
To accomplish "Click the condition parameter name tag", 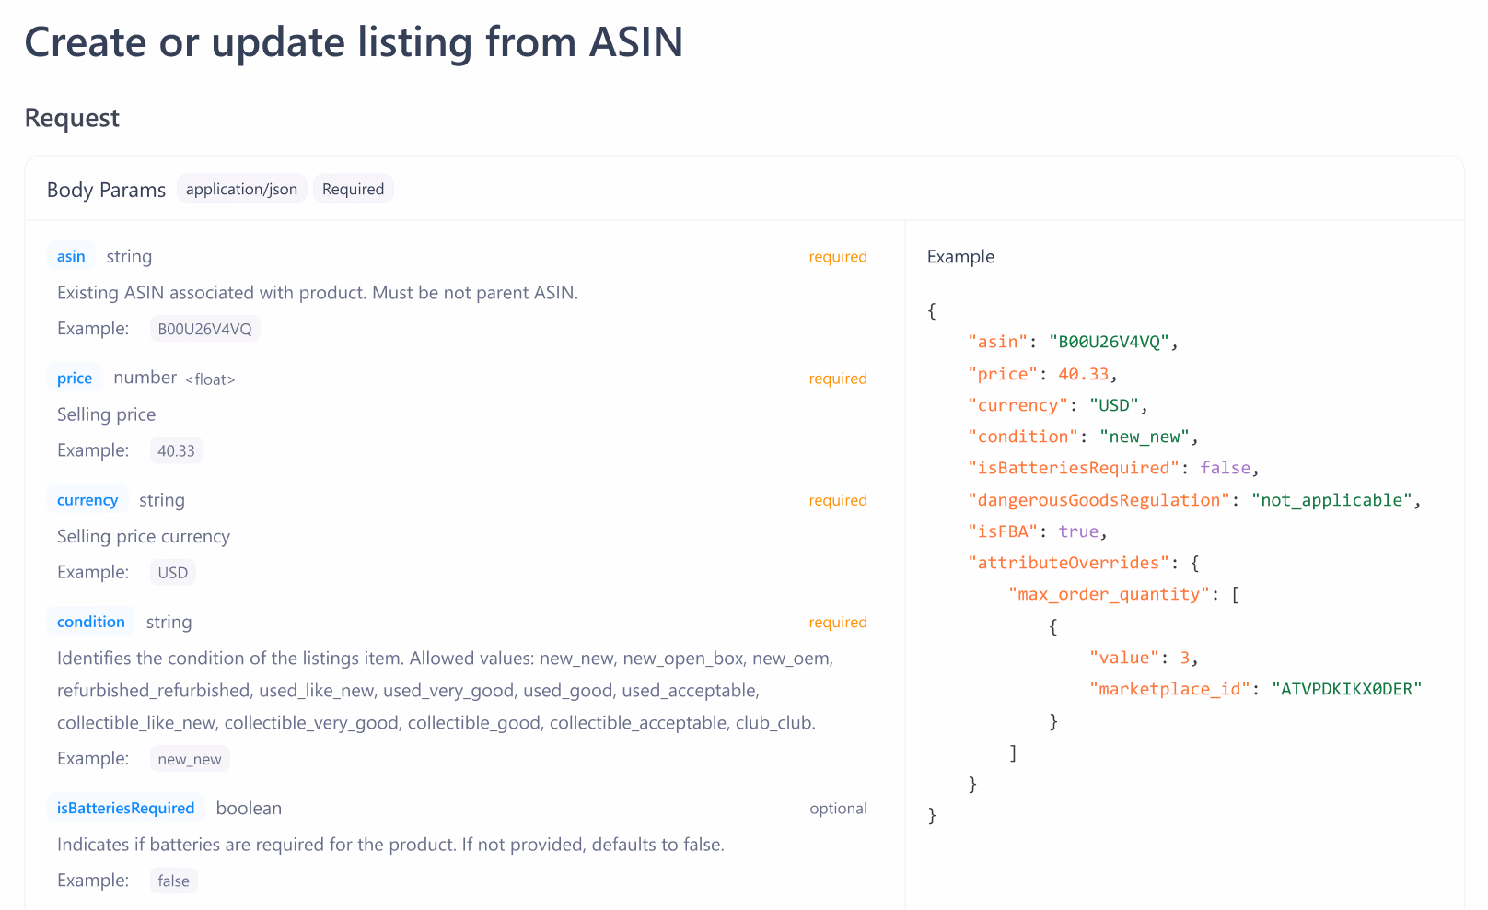I will click(91, 622).
